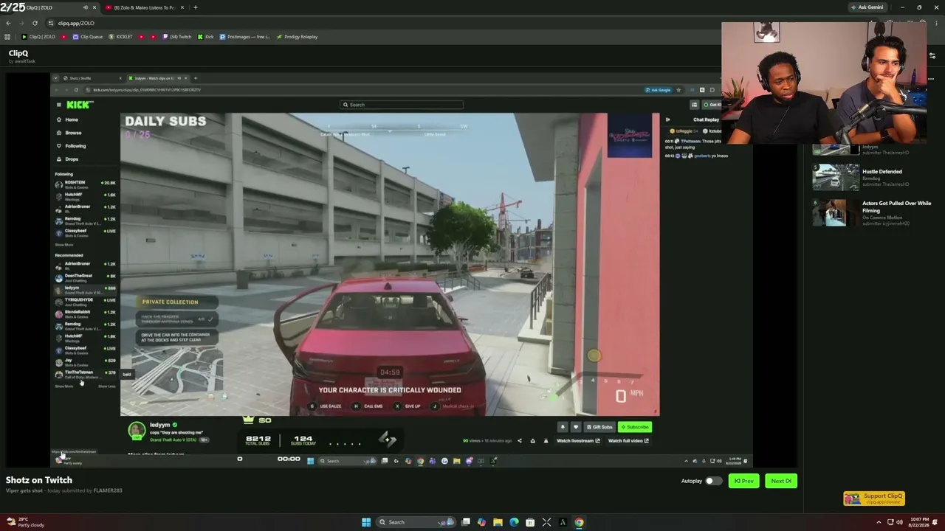Open the Windows Start menu

[366, 522]
